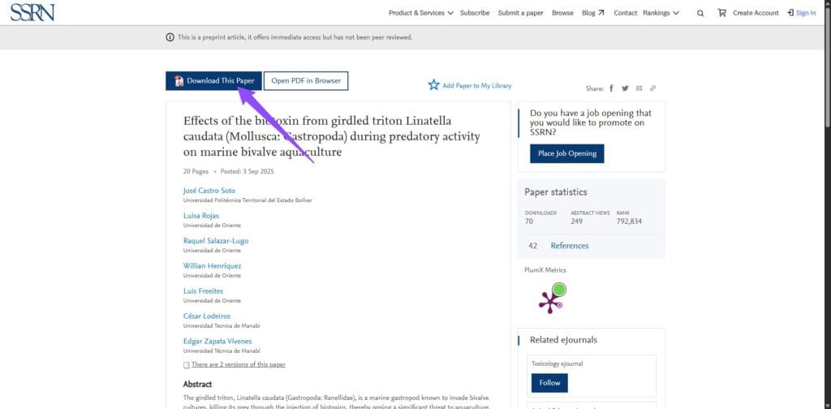
Task: Open author Raquel Salazar-Lugo
Action: tap(216, 241)
